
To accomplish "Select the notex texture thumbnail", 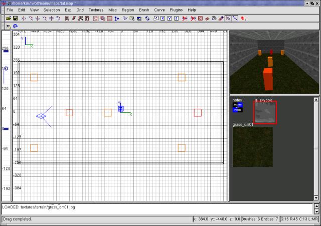I will point(237,107).
